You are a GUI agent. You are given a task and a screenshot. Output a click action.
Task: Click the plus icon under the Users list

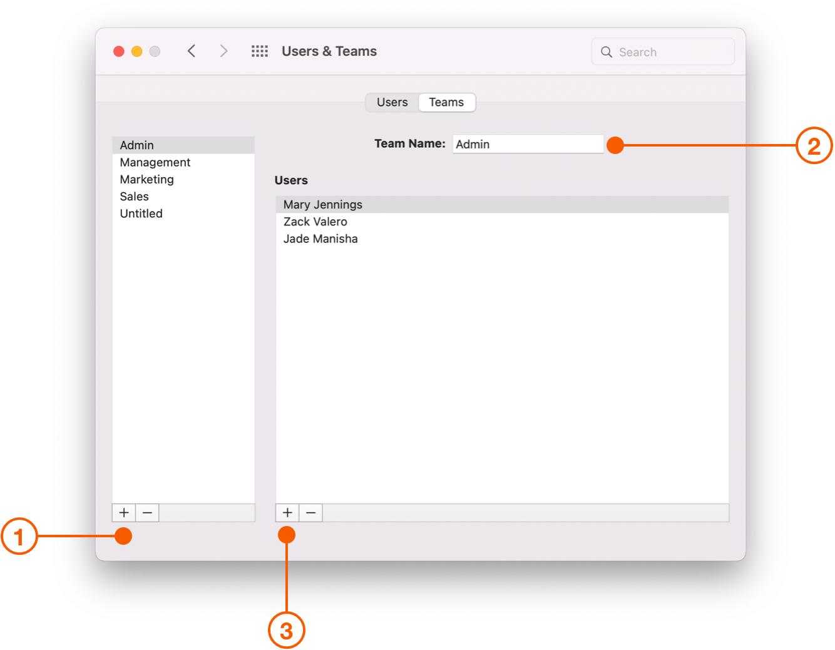(x=287, y=512)
